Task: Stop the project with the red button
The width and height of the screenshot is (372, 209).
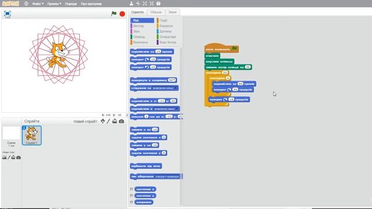Action: 122,14
